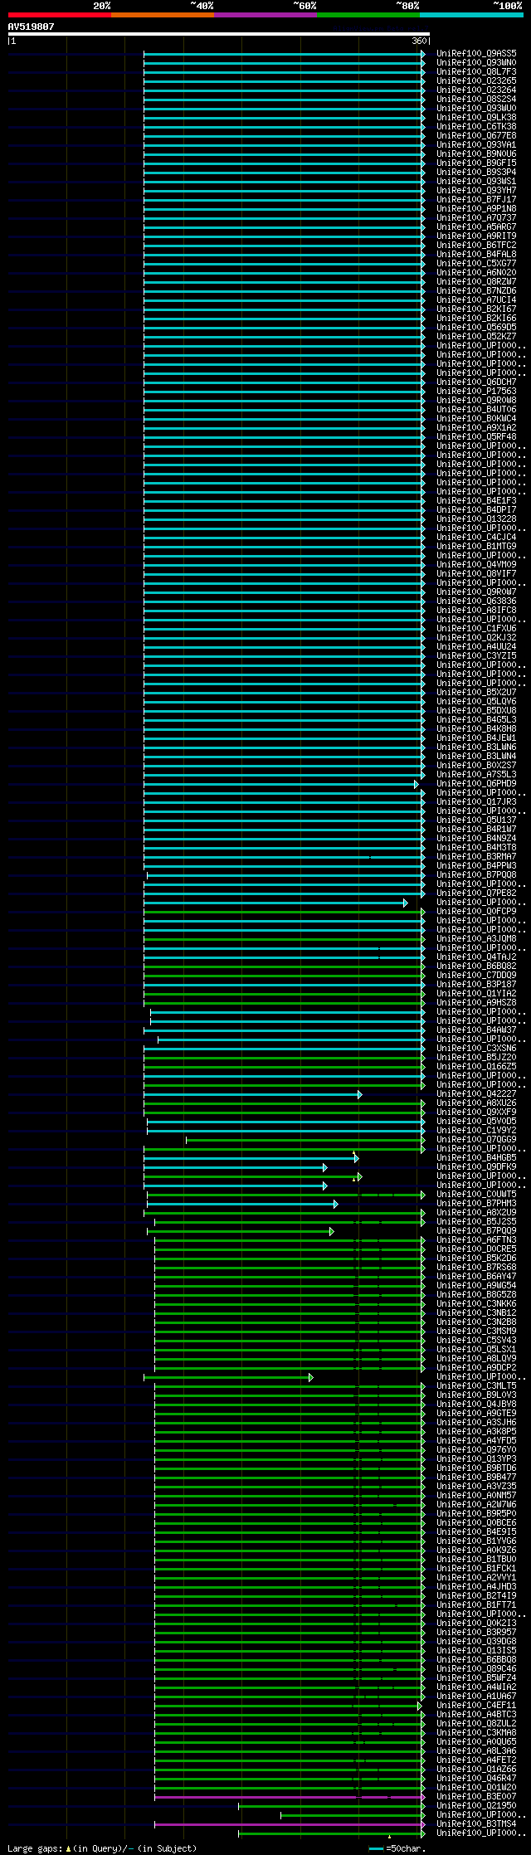
Task: Select the UniRef100_Q677E8 label
Action: [476, 135]
